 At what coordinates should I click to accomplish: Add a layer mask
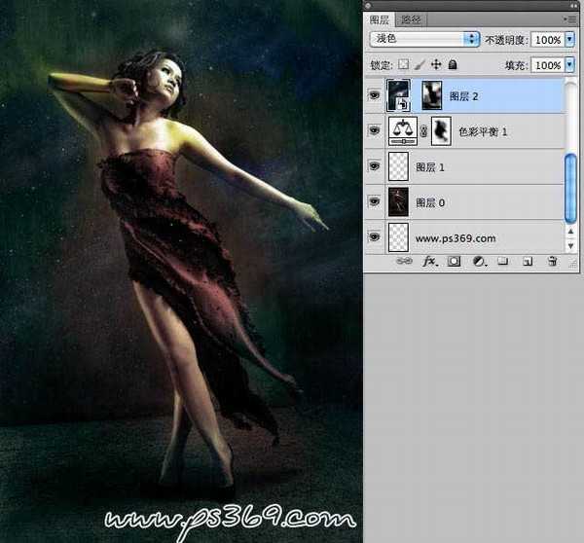[x=454, y=261]
